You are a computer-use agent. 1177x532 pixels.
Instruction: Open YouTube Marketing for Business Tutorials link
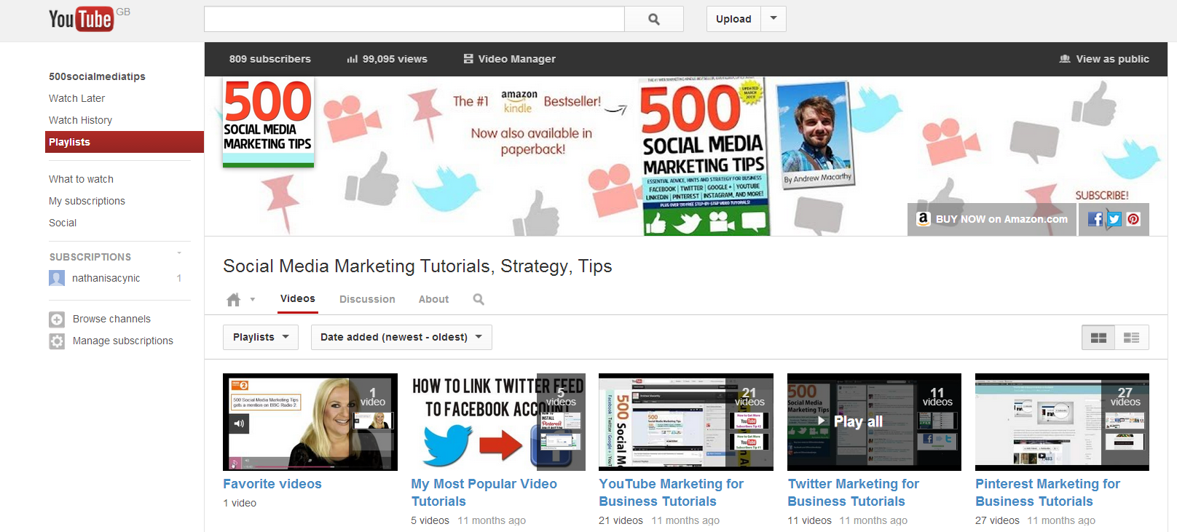click(x=672, y=493)
